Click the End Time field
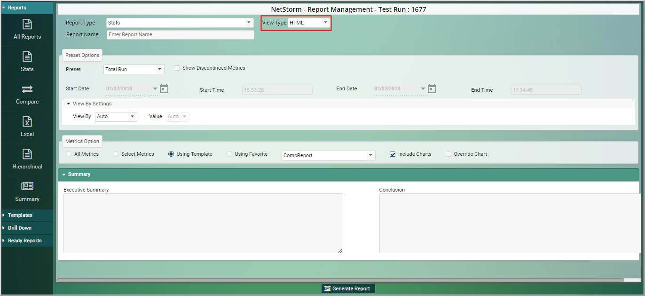 (546, 90)
